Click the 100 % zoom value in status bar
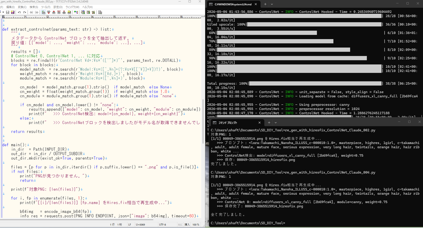Viewport: 423px width, 228px height. coord(196,224)
